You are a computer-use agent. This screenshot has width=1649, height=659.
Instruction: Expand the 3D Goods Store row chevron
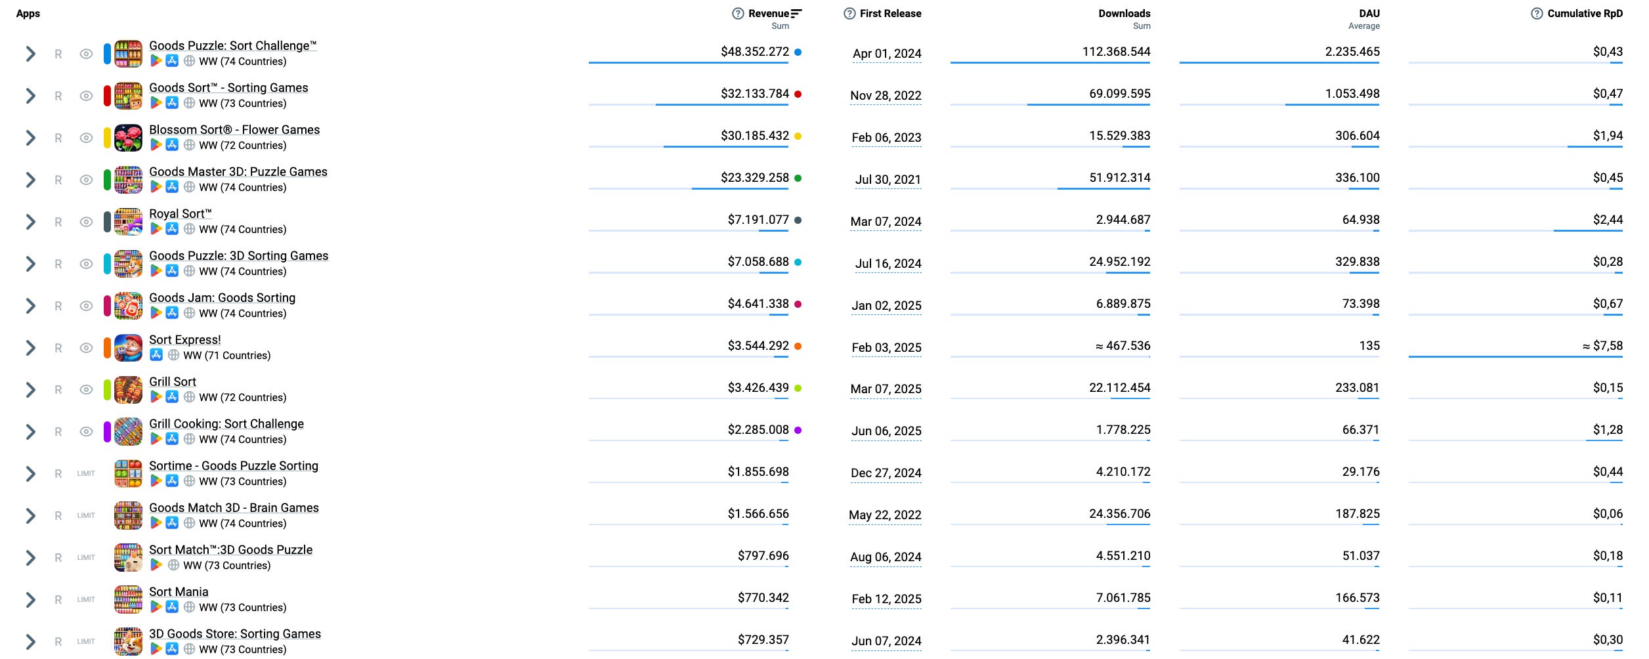point(30,642)
